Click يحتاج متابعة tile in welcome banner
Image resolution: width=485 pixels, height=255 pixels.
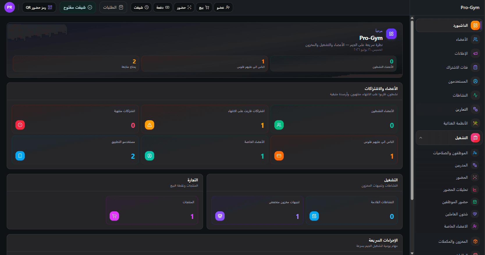pyautogui.click(x=76, y=63)
